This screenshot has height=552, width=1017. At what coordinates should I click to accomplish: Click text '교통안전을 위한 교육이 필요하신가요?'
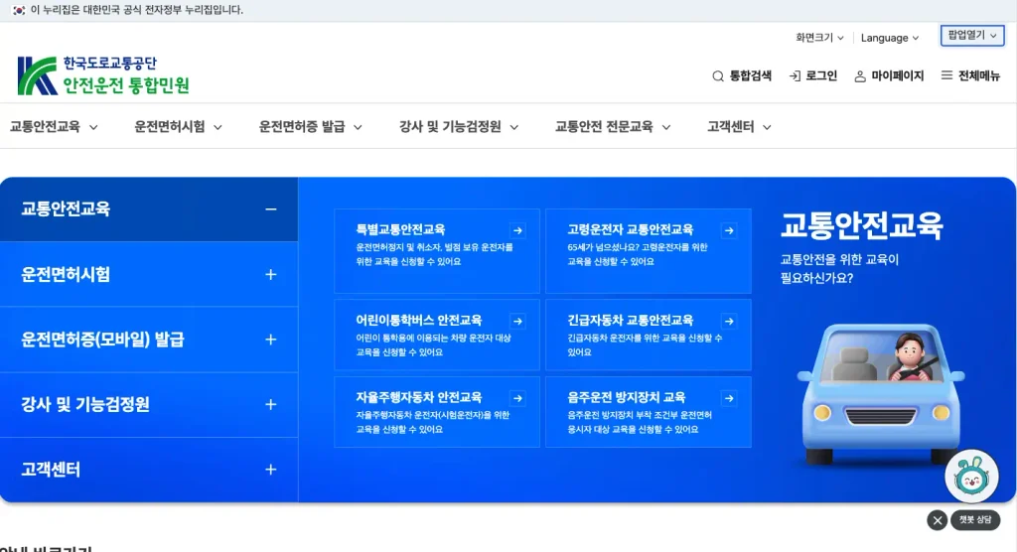[x=839, y=268]
